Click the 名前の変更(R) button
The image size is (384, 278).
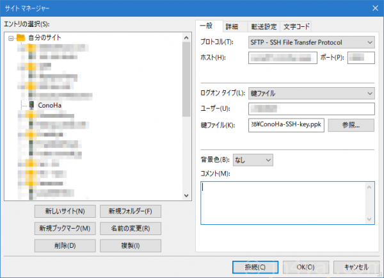tap(130, 228)
